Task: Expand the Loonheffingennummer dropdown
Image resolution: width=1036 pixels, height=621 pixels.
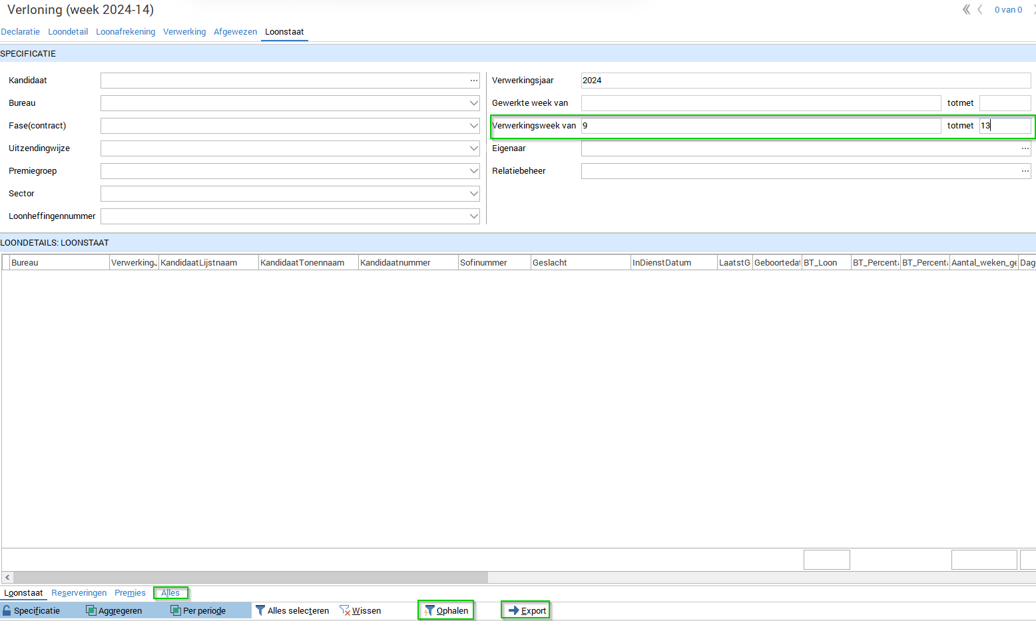Action: point(473,216)
